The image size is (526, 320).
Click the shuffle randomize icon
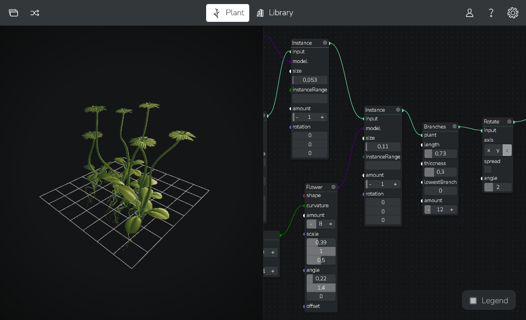coord(35,13)
